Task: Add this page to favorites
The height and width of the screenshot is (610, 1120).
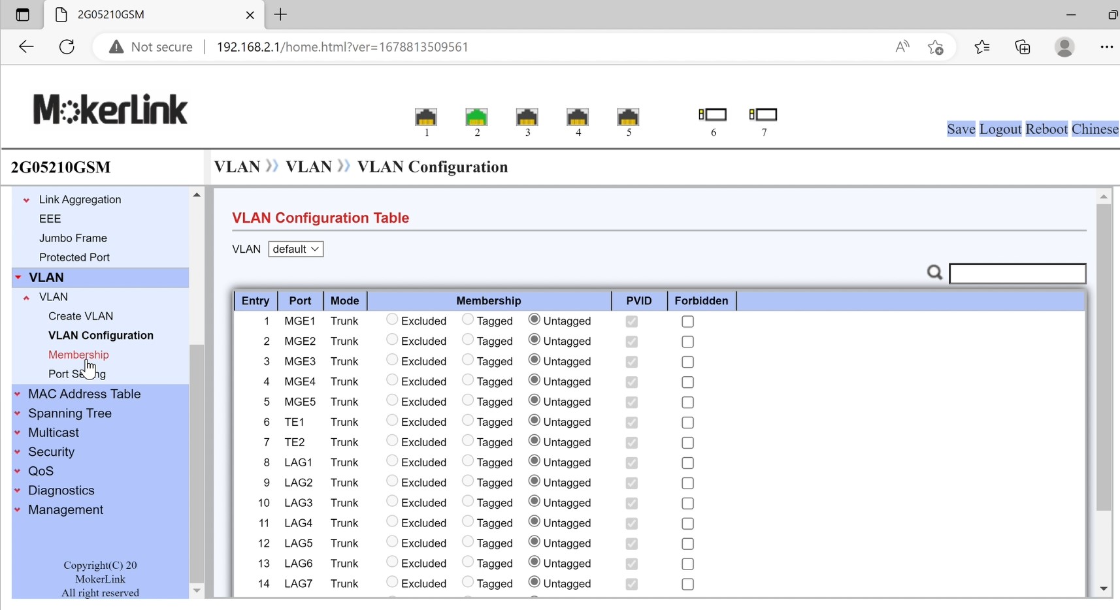Action: 935,47
